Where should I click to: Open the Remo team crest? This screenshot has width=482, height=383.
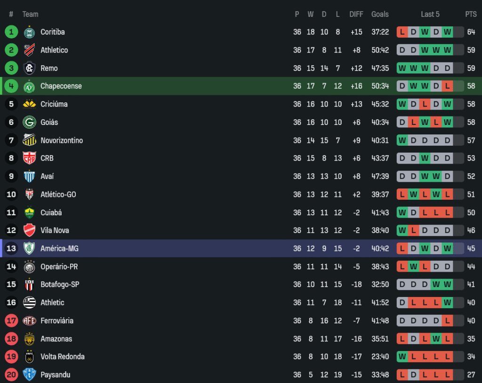29,69
